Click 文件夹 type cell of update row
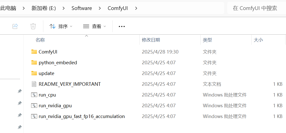This screenshot has height=133, width=286. pyautogui.click(x=210, y=73)
